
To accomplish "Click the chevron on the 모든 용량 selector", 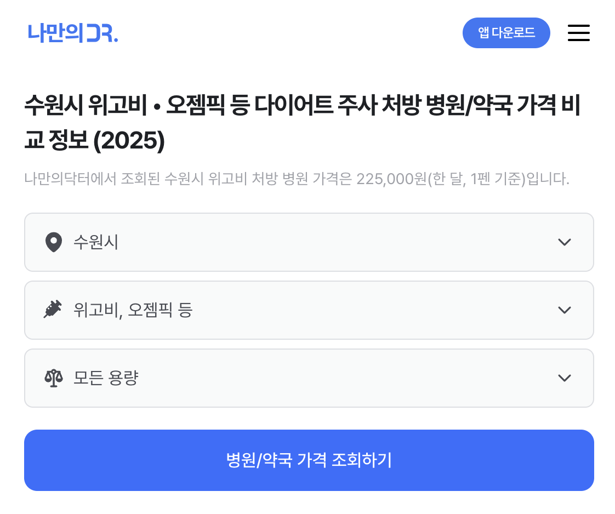I will pos(565,378).
